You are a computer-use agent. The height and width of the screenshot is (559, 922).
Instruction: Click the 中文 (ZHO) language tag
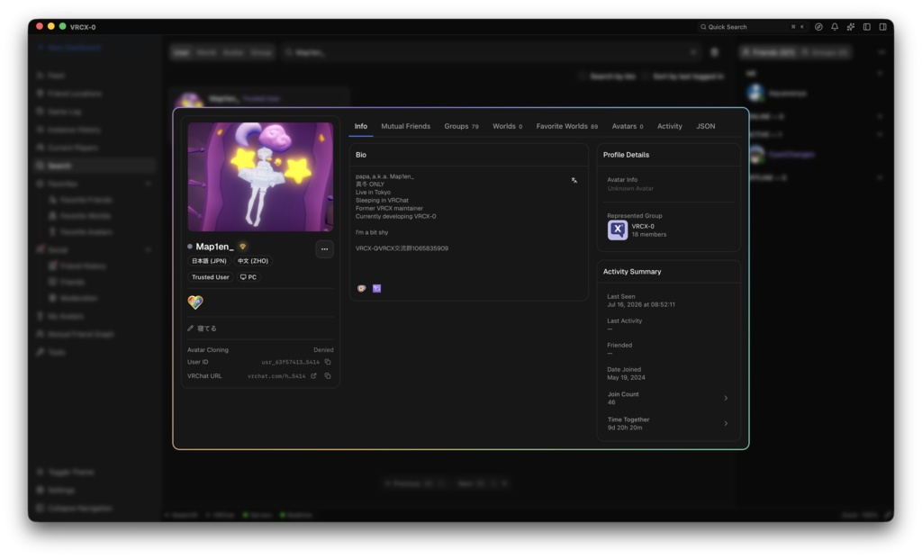pos(253,261)
